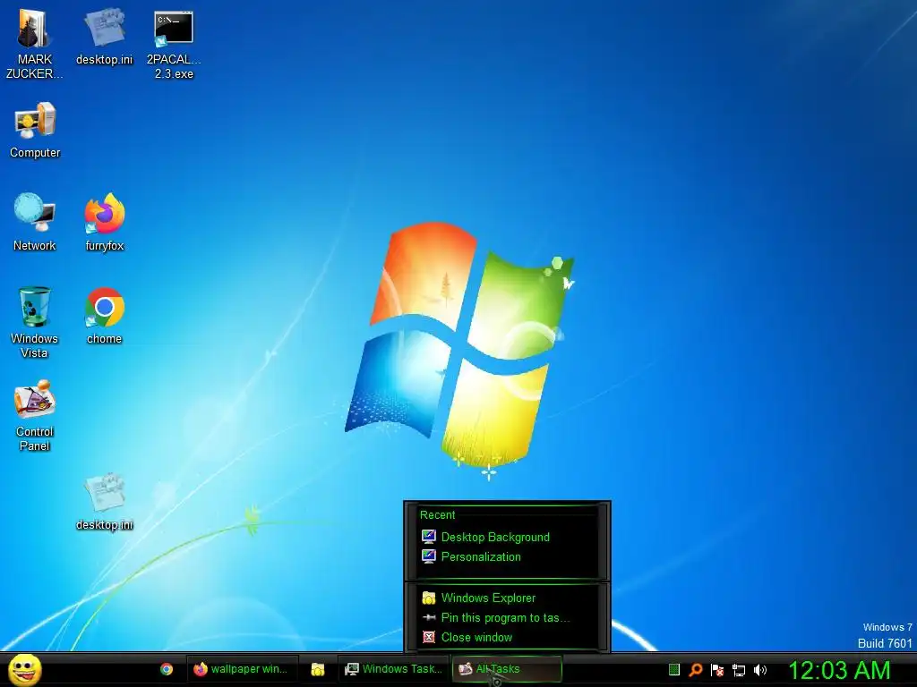Viewport: 917px width, 687px height.
Task: Open the folder icon on the taskbar
Action: [x=318, y=669]
